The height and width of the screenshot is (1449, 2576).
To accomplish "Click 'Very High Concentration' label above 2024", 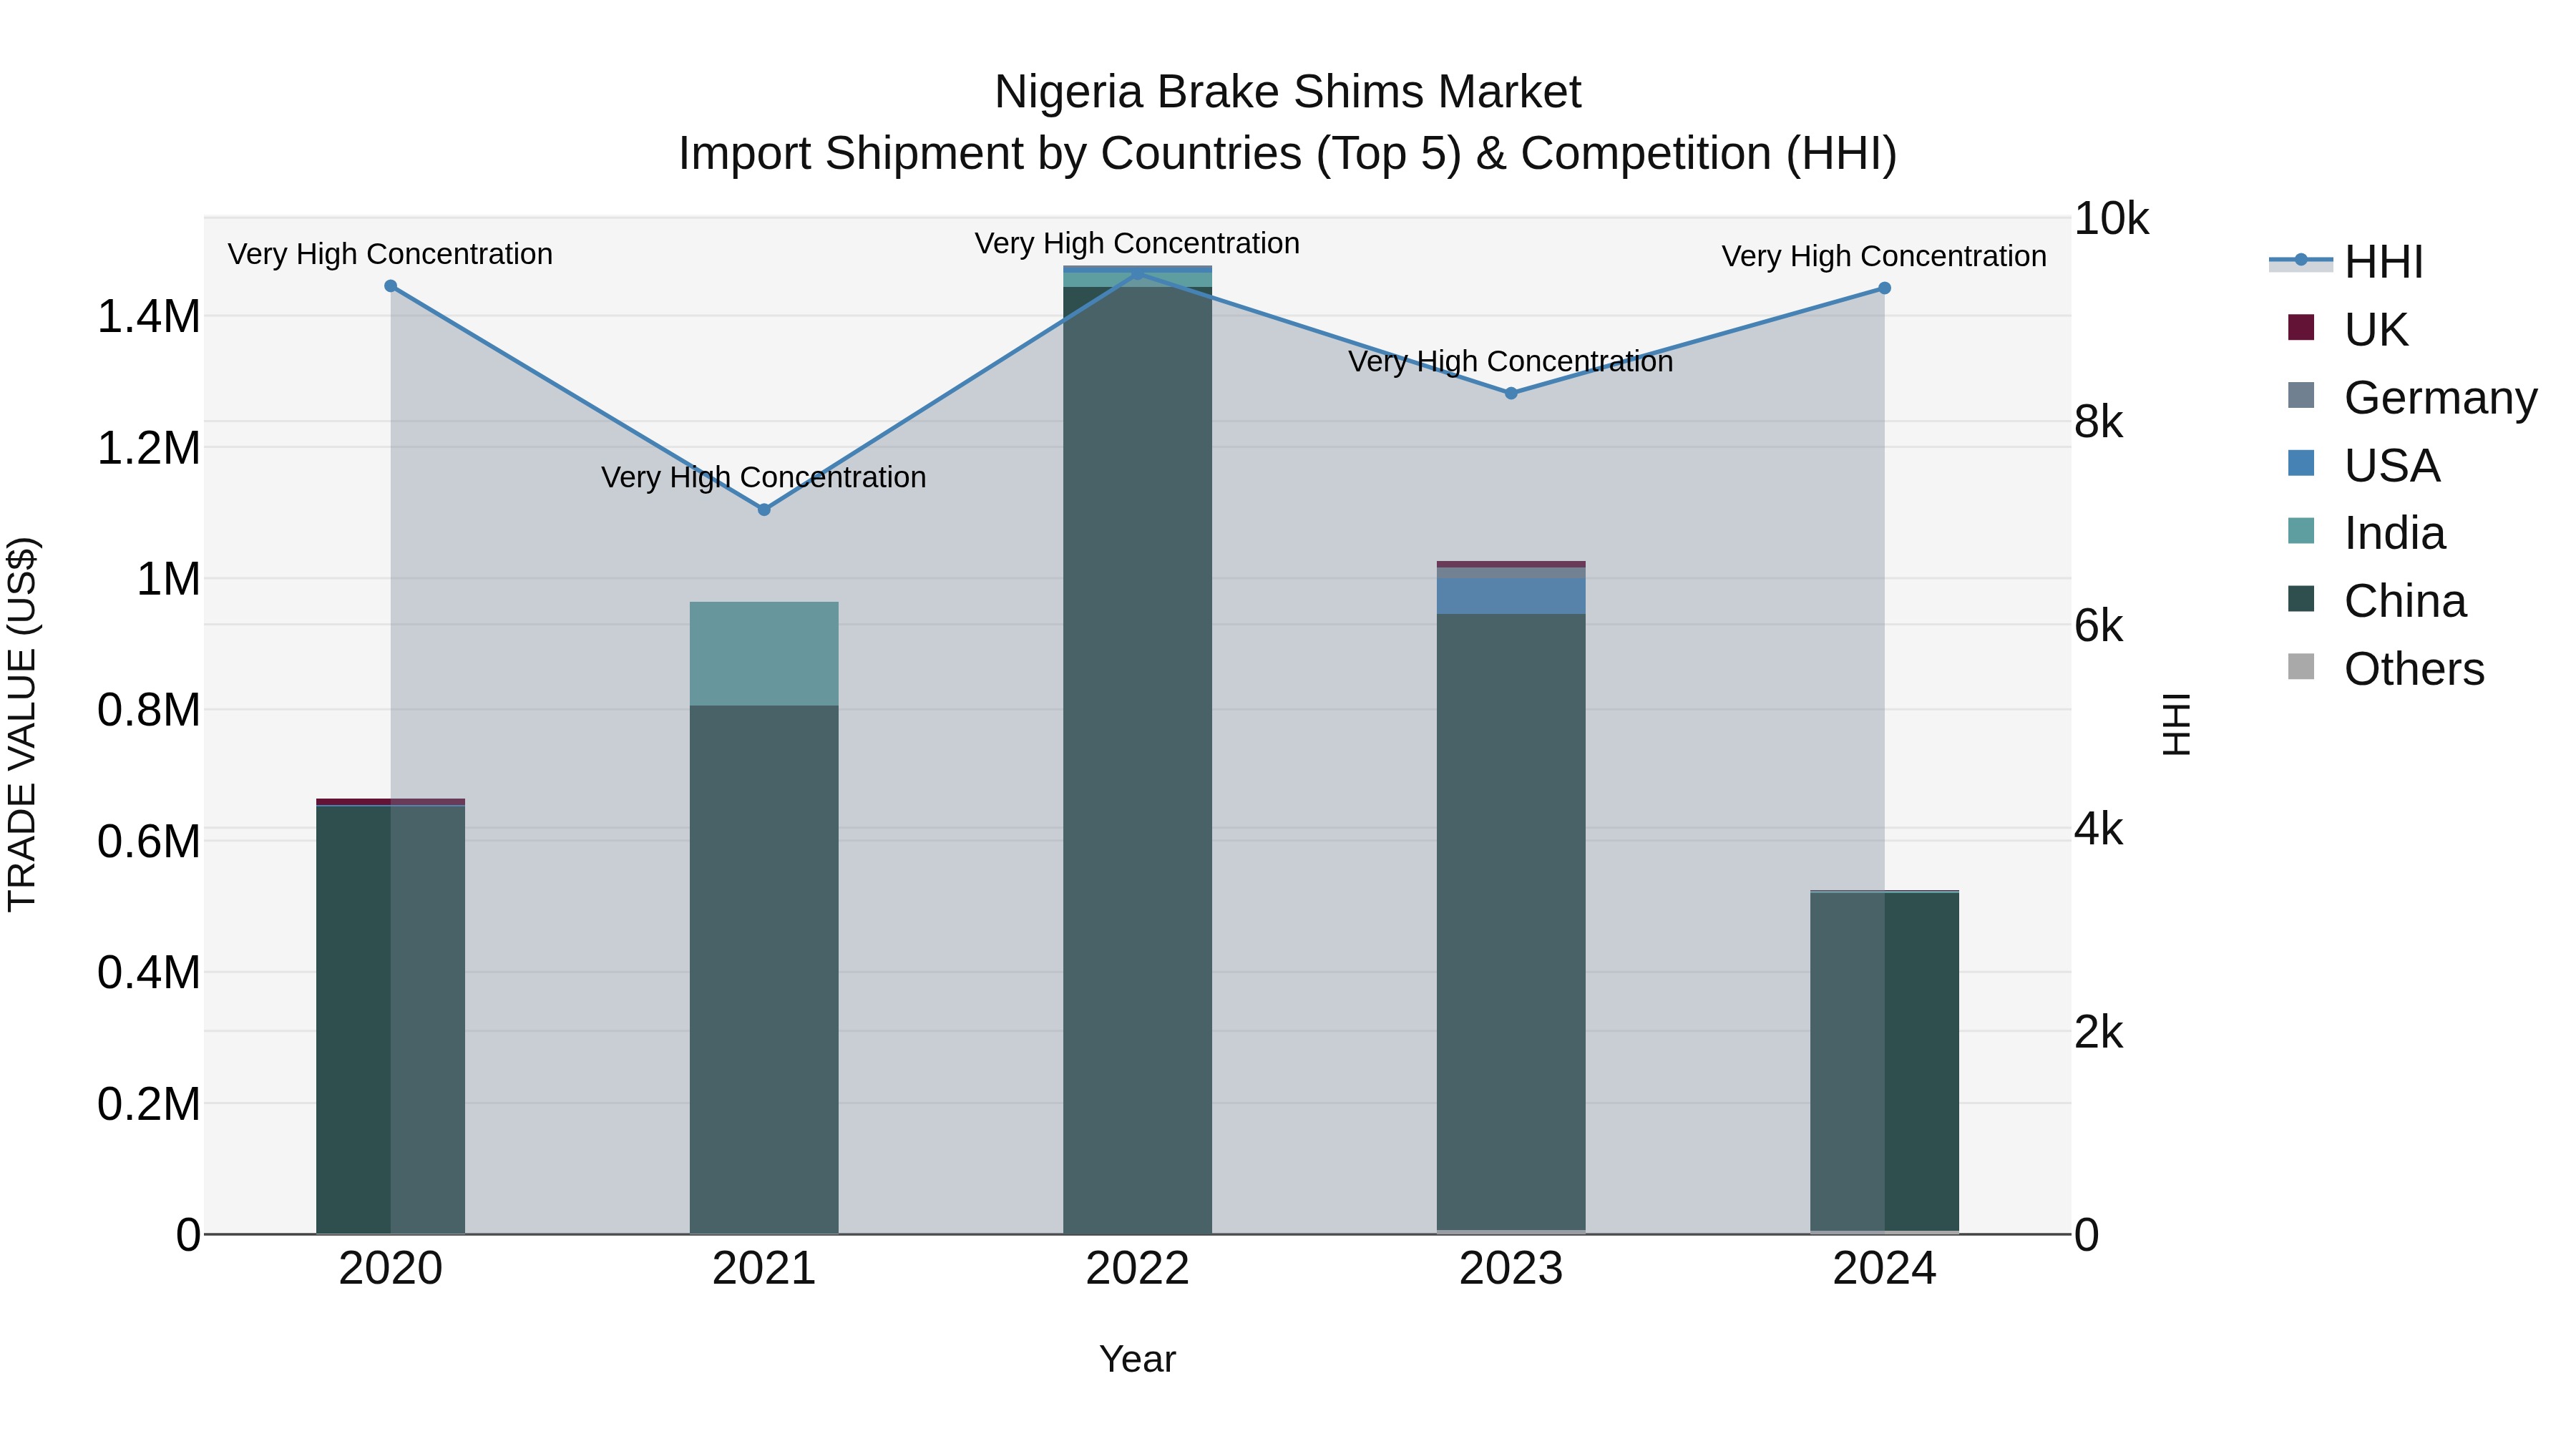I will (x=1884, y=256).
